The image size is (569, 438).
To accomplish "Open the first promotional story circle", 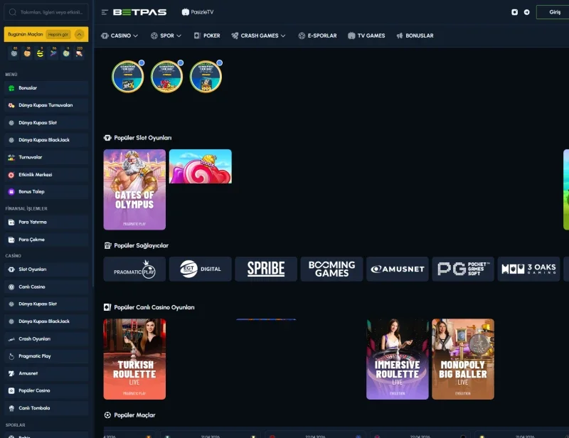I will coord(128,77).
